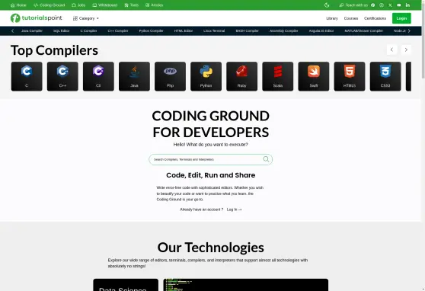The width and height of the screenshot is (425, 291).
Task: Select Java Compiler in nav bar
Action: (32, 30)
